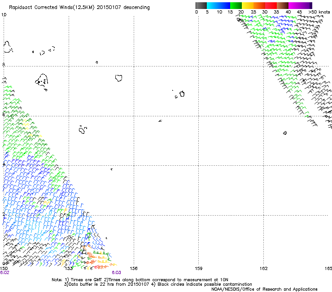Click the '153' longitude axis label
This screenshot has height=292, width=332.
pos(69,269)
